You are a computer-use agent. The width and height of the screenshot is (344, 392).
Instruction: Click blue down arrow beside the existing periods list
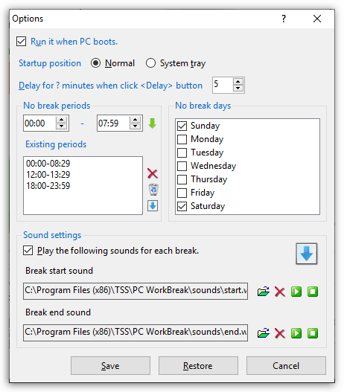coord(153,206)
